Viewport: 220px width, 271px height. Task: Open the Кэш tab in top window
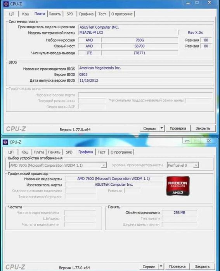point(26,14)
